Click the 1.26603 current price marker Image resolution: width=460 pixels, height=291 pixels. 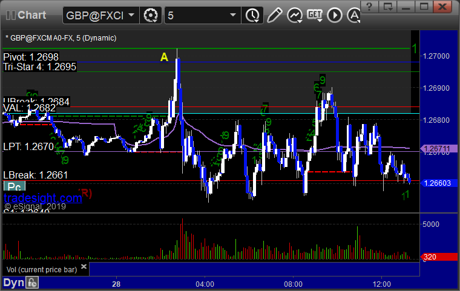tap(439, 183)
